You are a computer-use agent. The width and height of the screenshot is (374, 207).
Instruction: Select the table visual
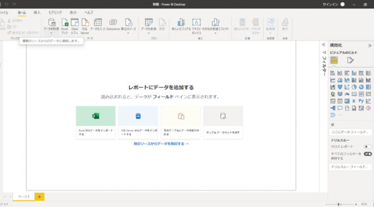point(340,101)
